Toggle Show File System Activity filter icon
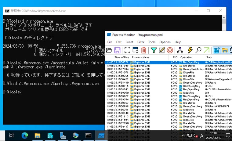232x141 pixels. coord(225,50)
